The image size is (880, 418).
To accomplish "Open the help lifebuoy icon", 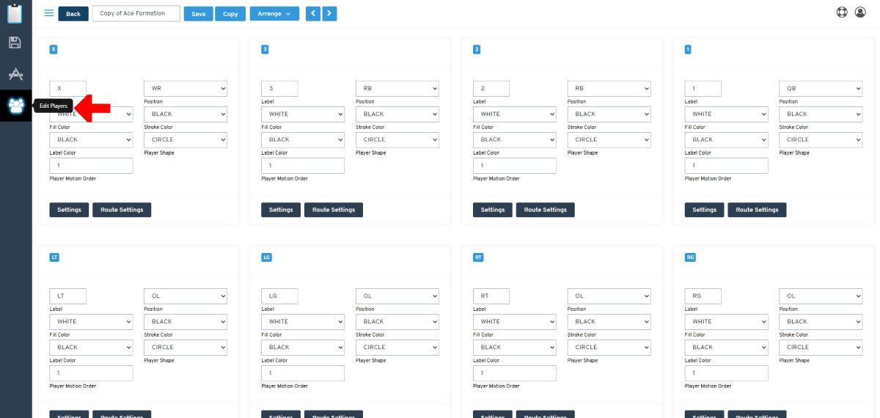I will point(842,12).
